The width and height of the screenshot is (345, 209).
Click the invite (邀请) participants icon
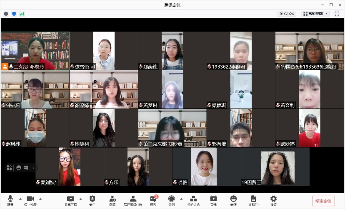point(112,200)
